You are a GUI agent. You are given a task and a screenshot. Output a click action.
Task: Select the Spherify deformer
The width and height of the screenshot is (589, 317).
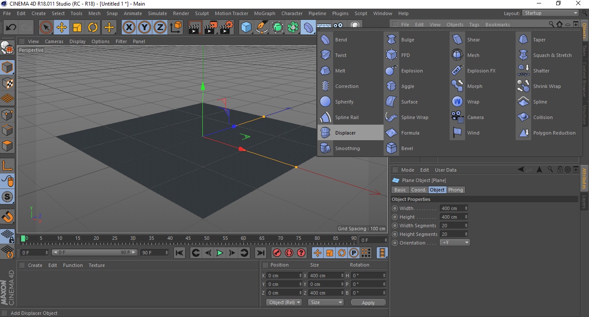click(x=350, y=102)
